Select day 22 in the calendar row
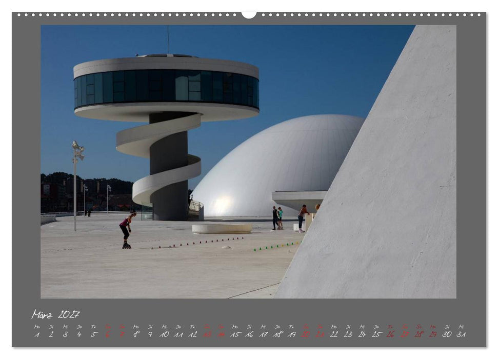This screenshot has width=498, height=359. pyautogui.click(x=334, y=334)
